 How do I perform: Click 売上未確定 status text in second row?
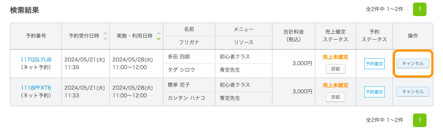(x=335, y=85)
